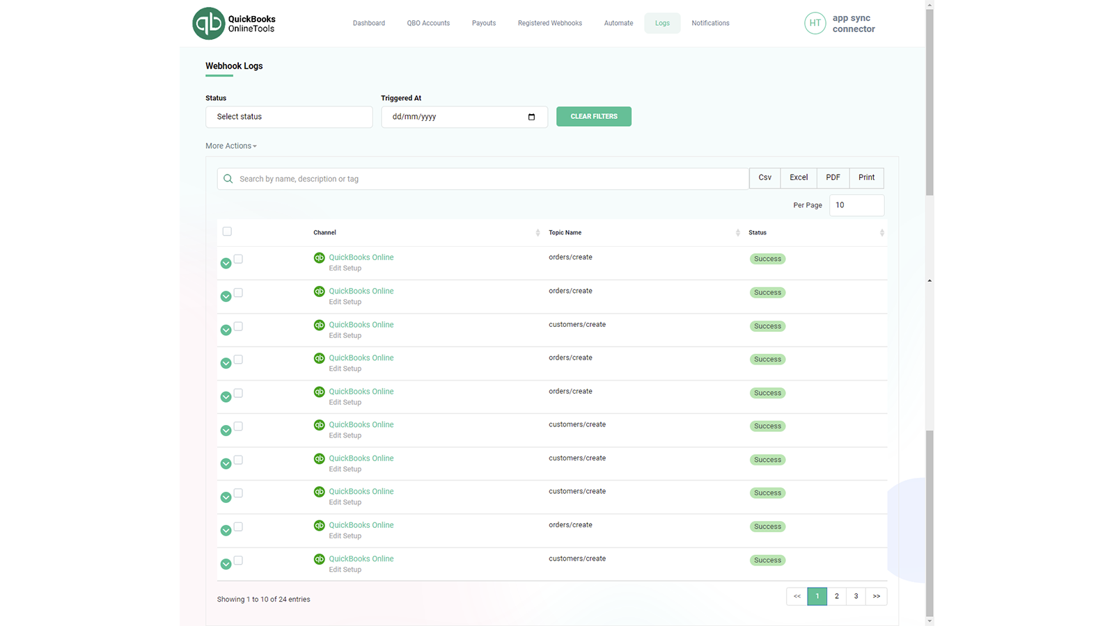Check the third log row checkbox
Screen dimensions: 1114x626
238,326
